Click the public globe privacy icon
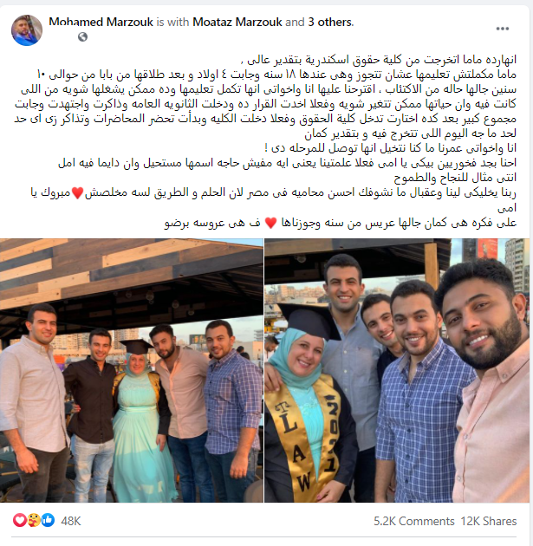The image size is (533, 546). click(x=82, y=36)
